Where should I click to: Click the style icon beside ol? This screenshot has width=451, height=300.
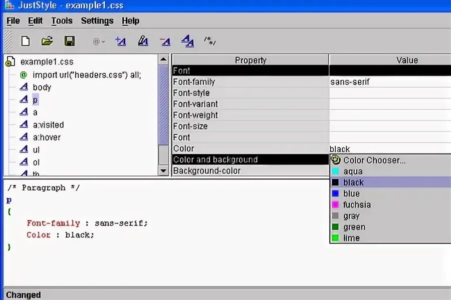click(24, 162)
